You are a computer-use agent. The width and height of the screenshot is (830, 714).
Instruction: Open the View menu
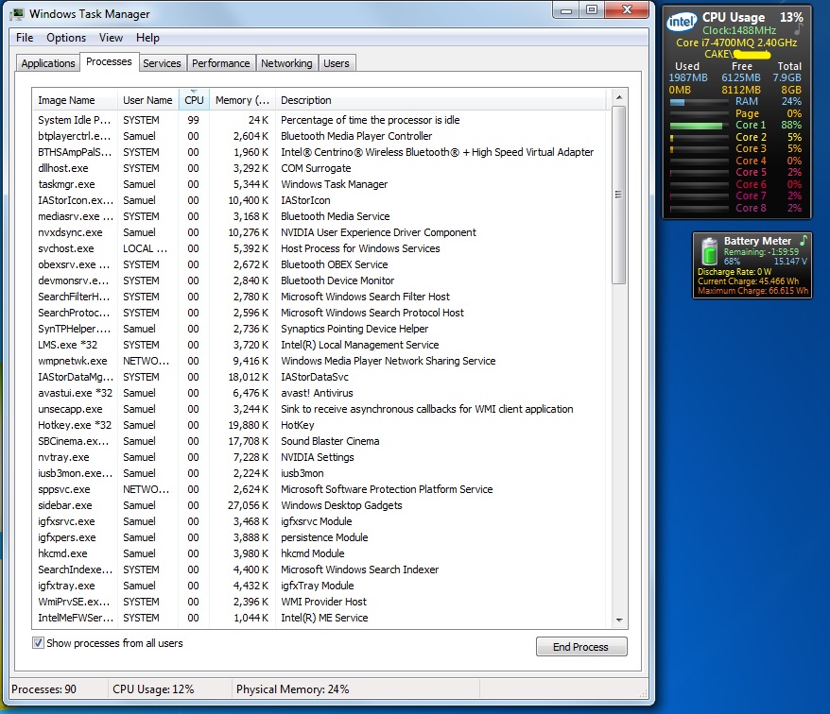tap(112, 38)
